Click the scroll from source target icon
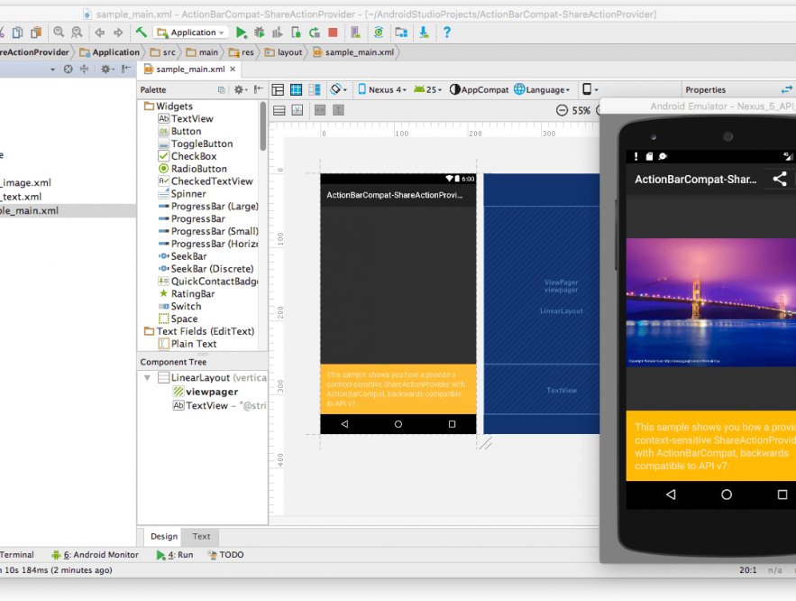This screenshot has width=796, height=601. pos(68,69)
